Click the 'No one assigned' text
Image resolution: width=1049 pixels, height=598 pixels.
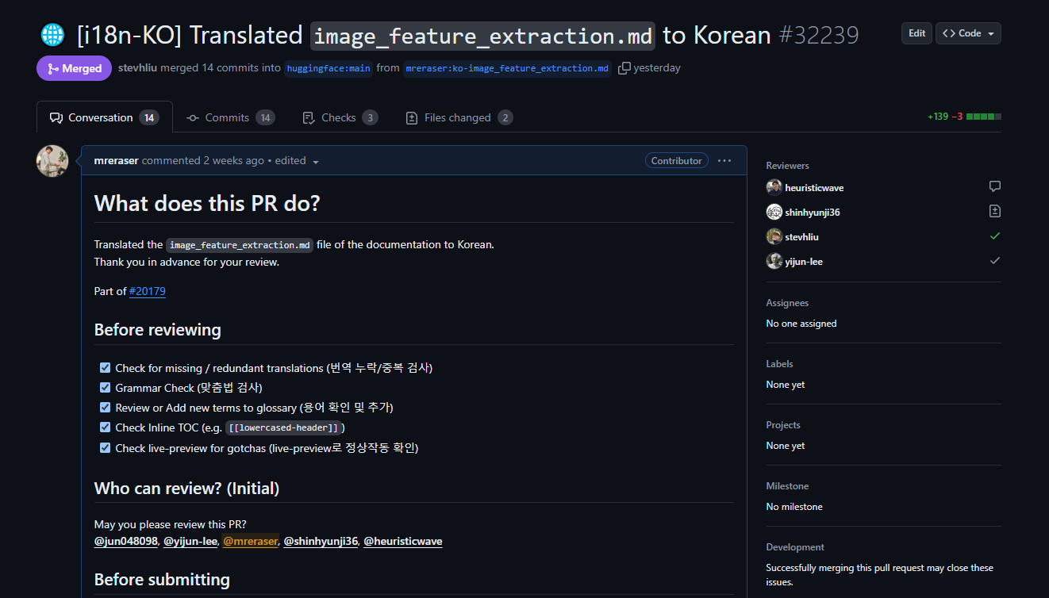(801, 324)
